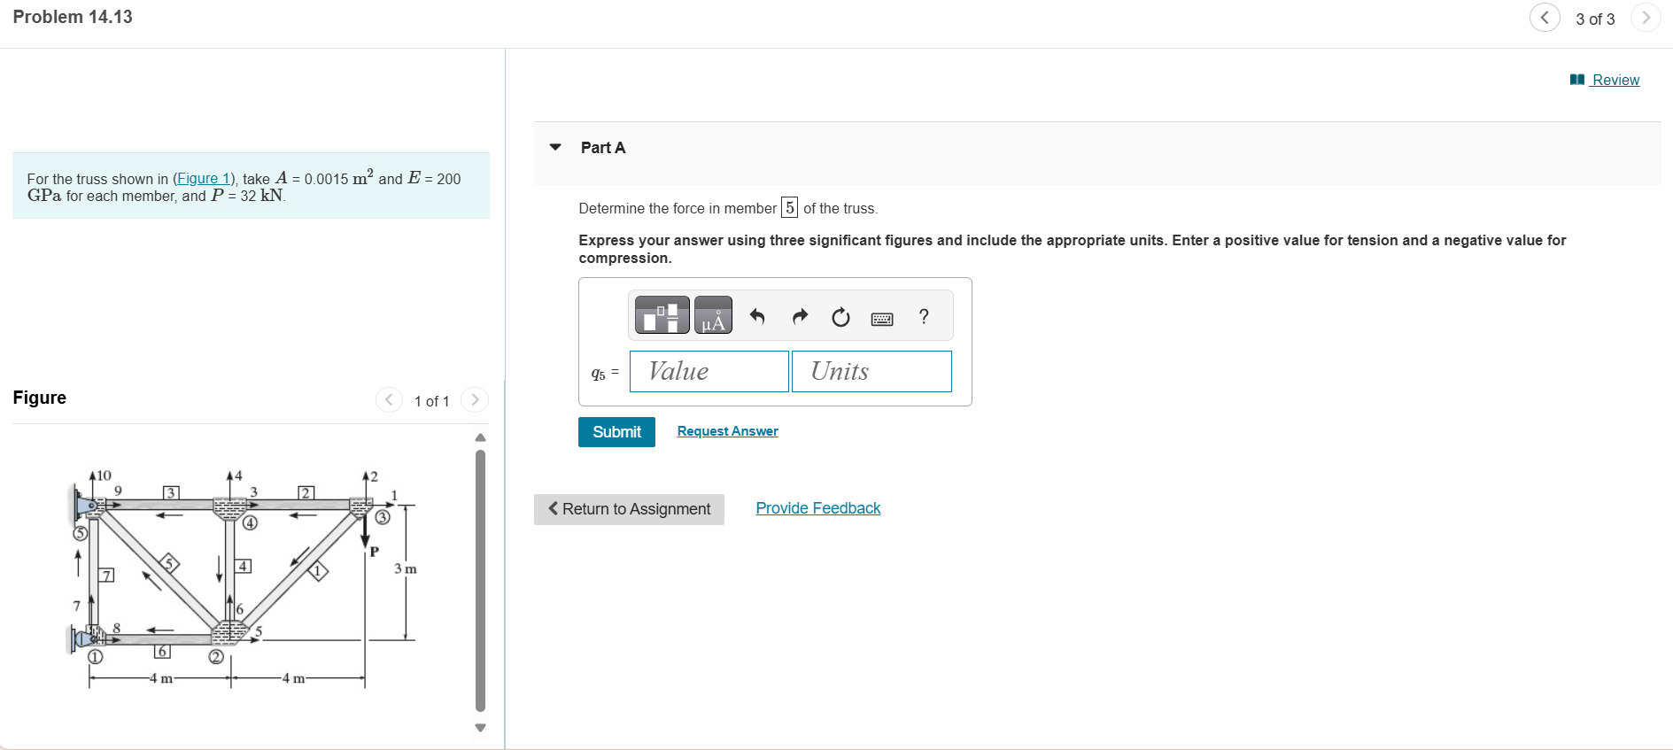The image size is (1673, 750).
Task: Go to previous problem arrow
Action: pos(1545,18)
